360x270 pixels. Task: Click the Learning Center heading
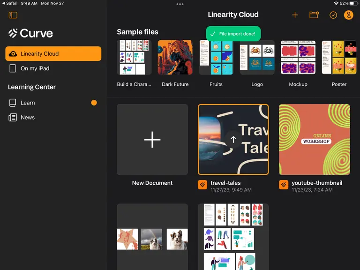click(x=32, y=87)
